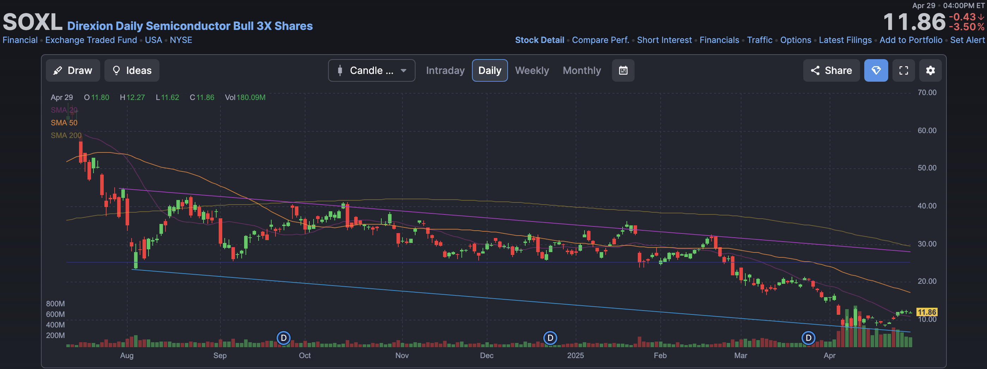This screenshot has width=987, height=369.
Task: Open the Ideas panel
Action: pyautogui.click(x=132, y=70)
